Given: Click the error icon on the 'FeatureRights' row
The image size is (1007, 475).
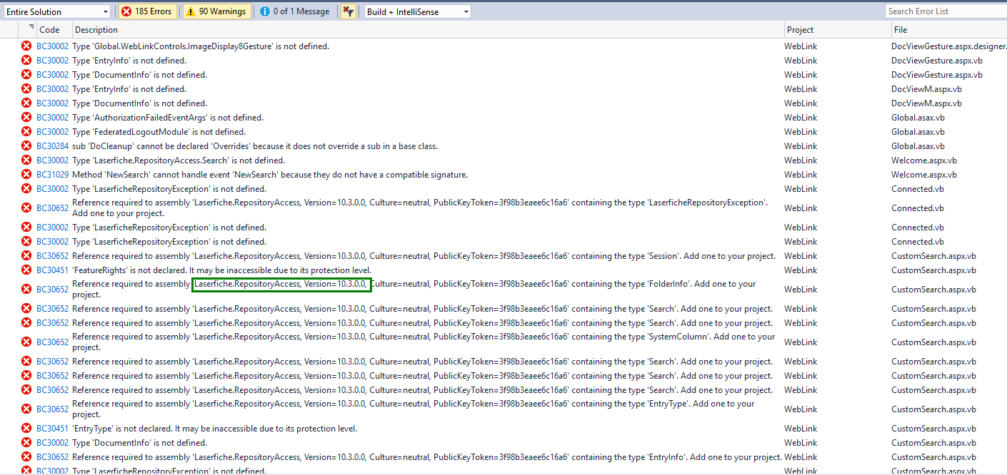Looking at the screenshot, I should click(x=26, y=270).
